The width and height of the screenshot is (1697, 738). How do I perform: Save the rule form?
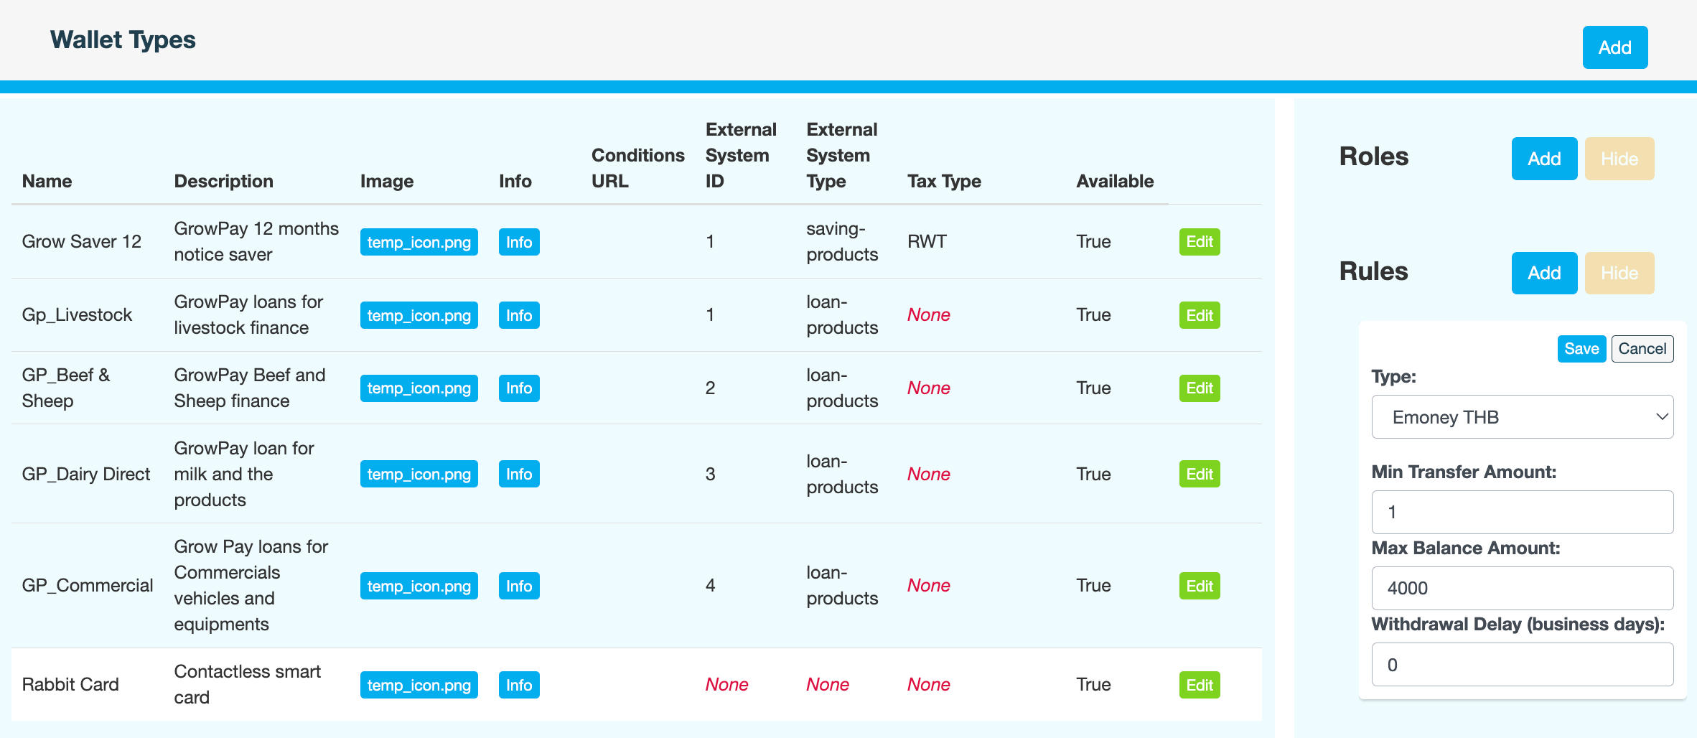point(1581,349)
